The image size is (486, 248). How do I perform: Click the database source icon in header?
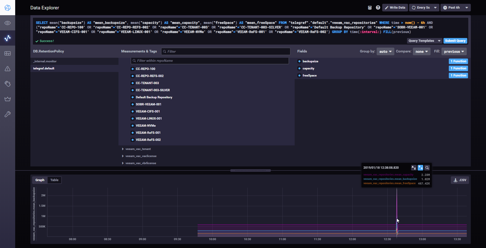click(370, 8)
